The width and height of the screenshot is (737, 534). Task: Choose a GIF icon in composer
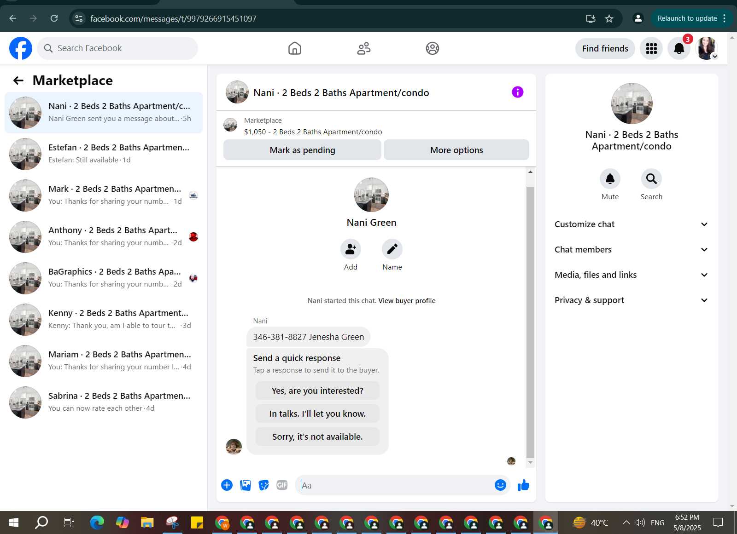[282, 485]
